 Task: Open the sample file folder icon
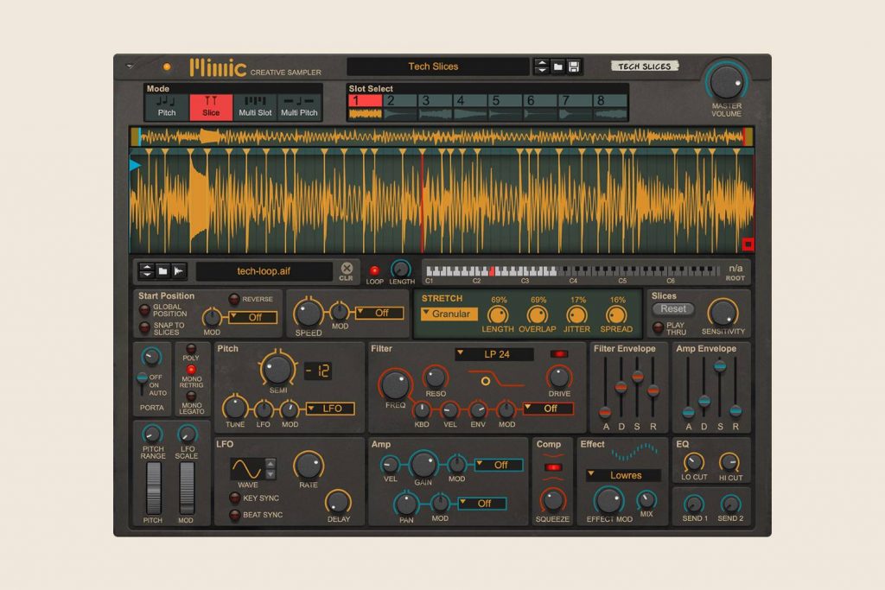click(x=162, y=270)
